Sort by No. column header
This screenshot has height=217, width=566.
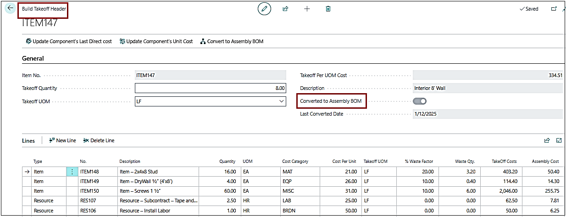pos(83,161)
